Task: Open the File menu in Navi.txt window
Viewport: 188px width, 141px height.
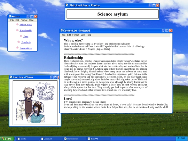Action: [x=12, y=20]
